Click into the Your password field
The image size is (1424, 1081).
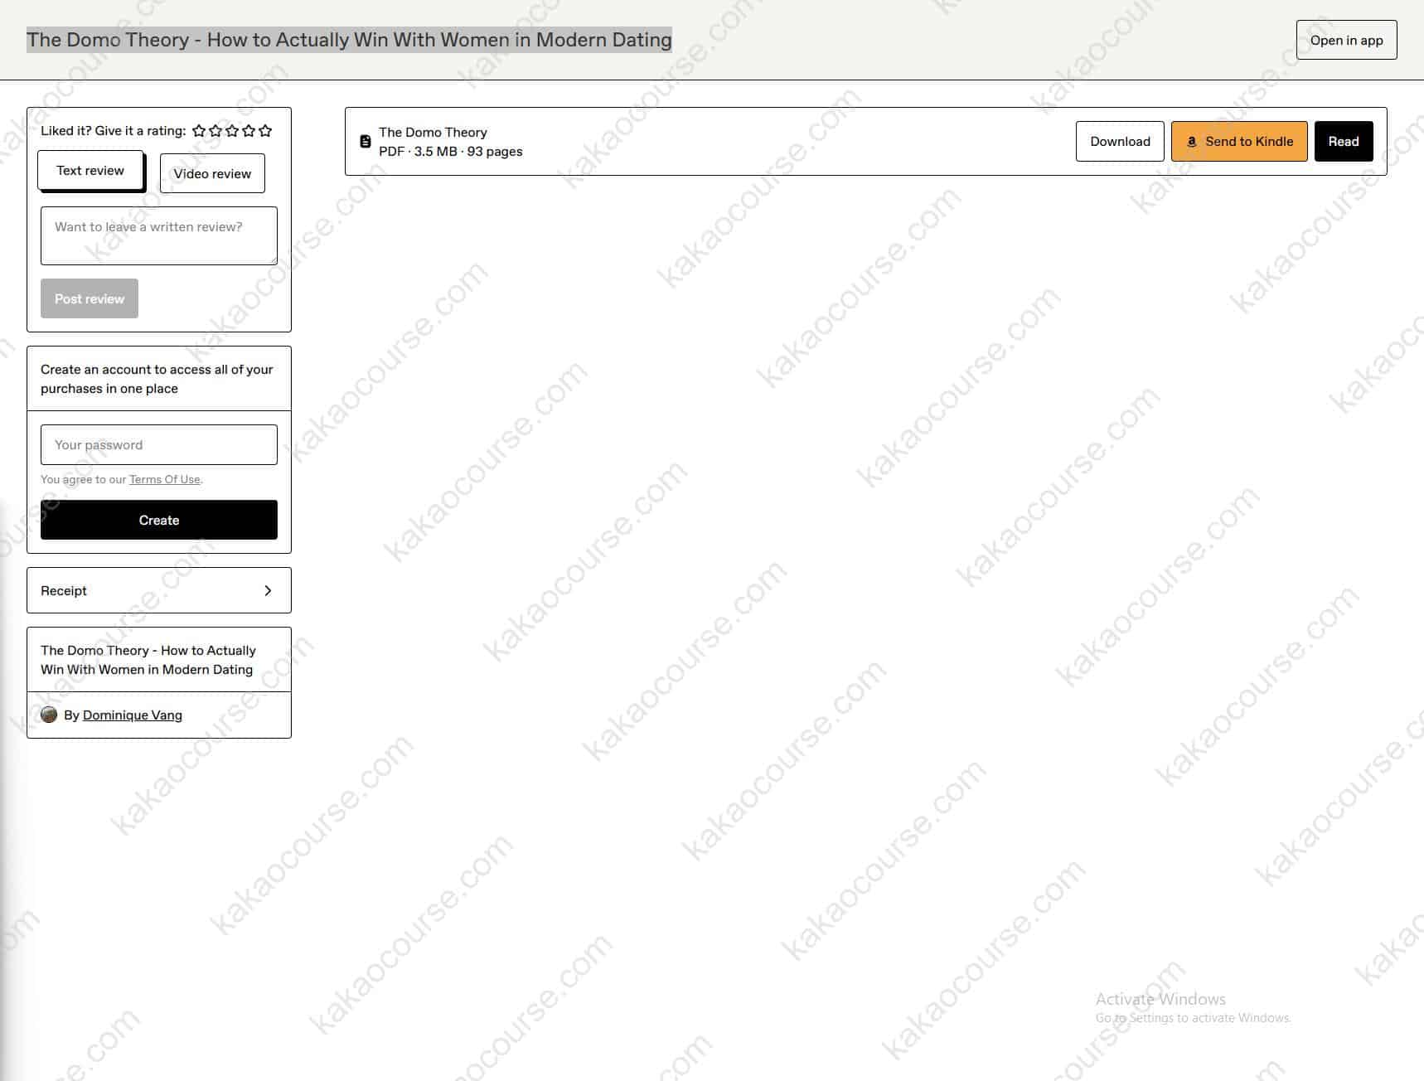click(x=159, y=445)
